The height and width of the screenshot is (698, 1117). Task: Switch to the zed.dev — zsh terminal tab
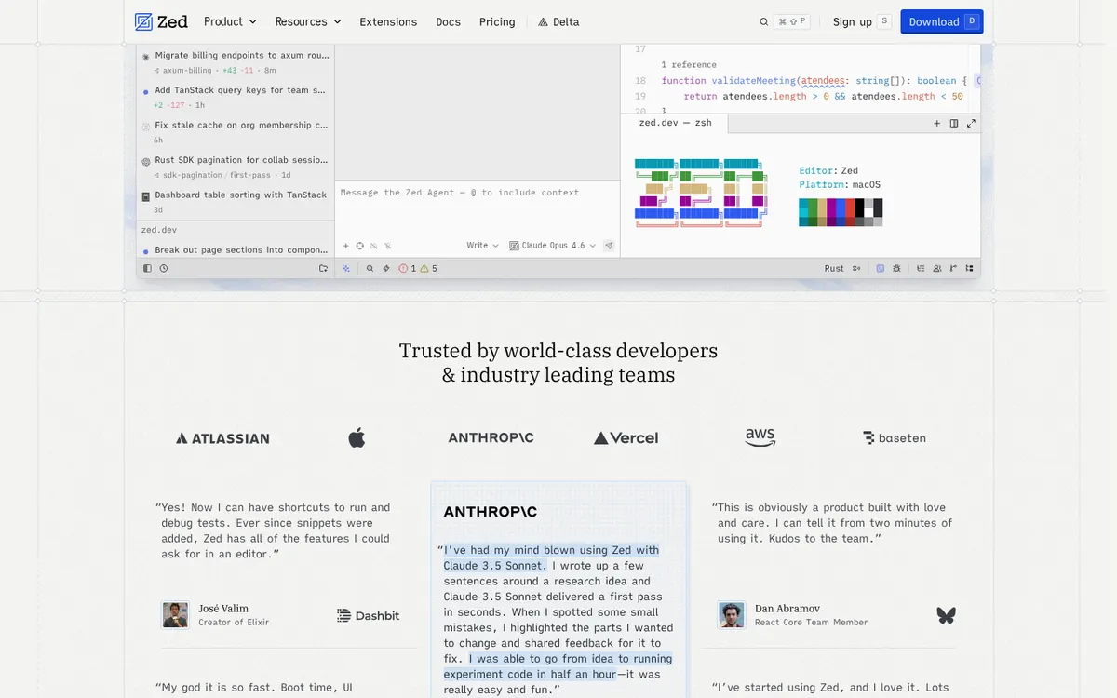click(x=676, y=123)
